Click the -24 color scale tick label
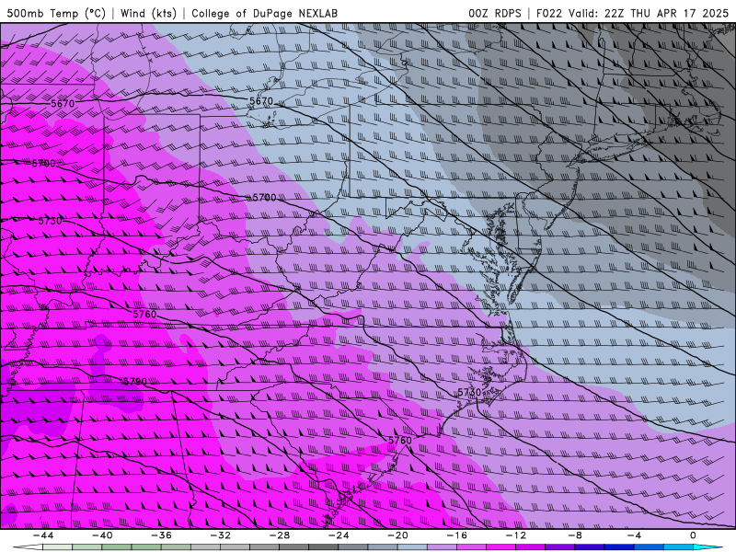Viewport: 736px width, 552px height. 339,535
